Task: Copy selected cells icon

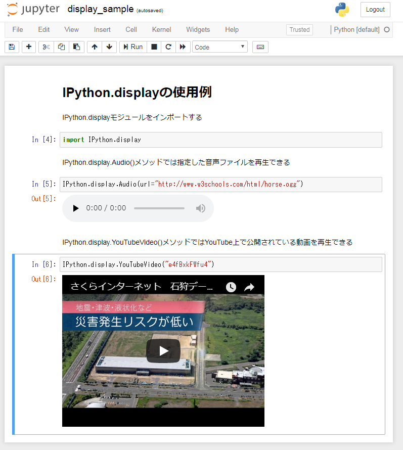Action: [x=61, y=47]
